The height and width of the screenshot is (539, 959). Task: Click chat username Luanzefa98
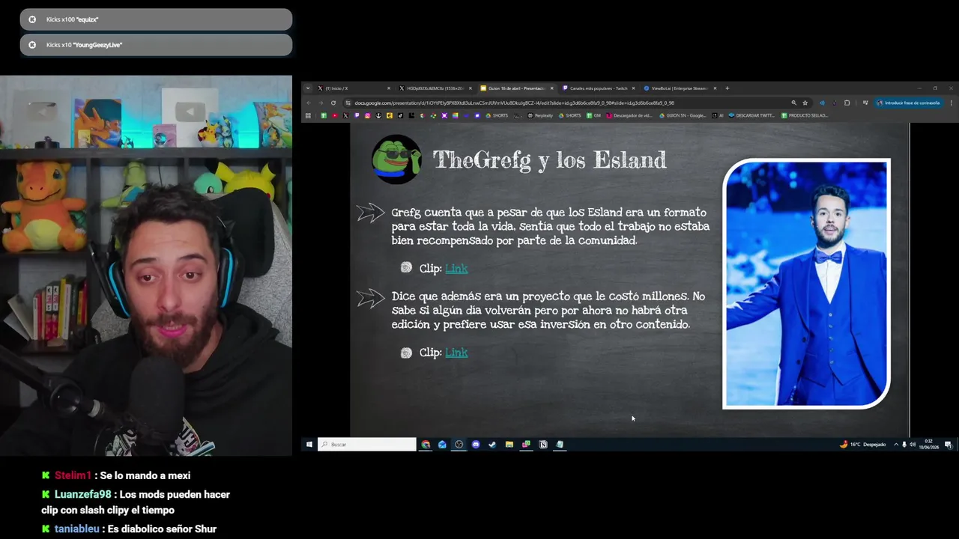point(82,494)
